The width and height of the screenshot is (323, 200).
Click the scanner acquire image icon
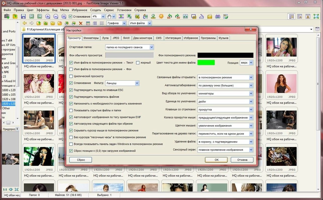(201, 16)
